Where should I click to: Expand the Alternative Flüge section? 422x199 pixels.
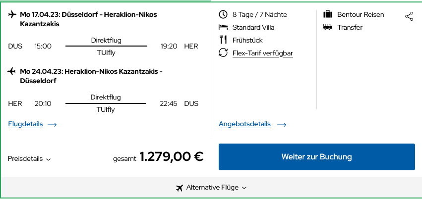(x=212, y=188)
